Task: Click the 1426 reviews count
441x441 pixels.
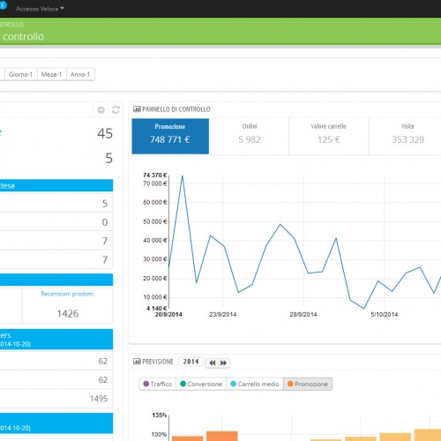Action: [68, 314]
